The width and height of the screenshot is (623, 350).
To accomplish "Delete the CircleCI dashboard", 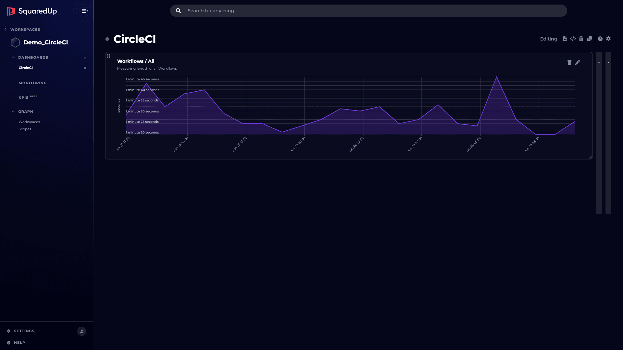I will [581, 39].
